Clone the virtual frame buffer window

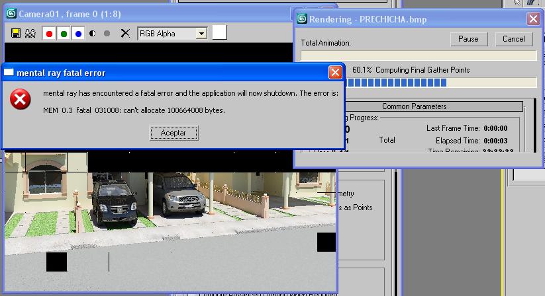[x=30, y=33]
